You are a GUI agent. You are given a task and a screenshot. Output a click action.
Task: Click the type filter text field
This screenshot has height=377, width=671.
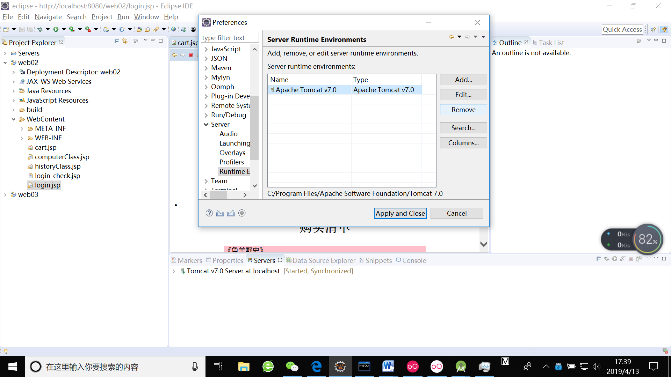(x=230, y=38)
